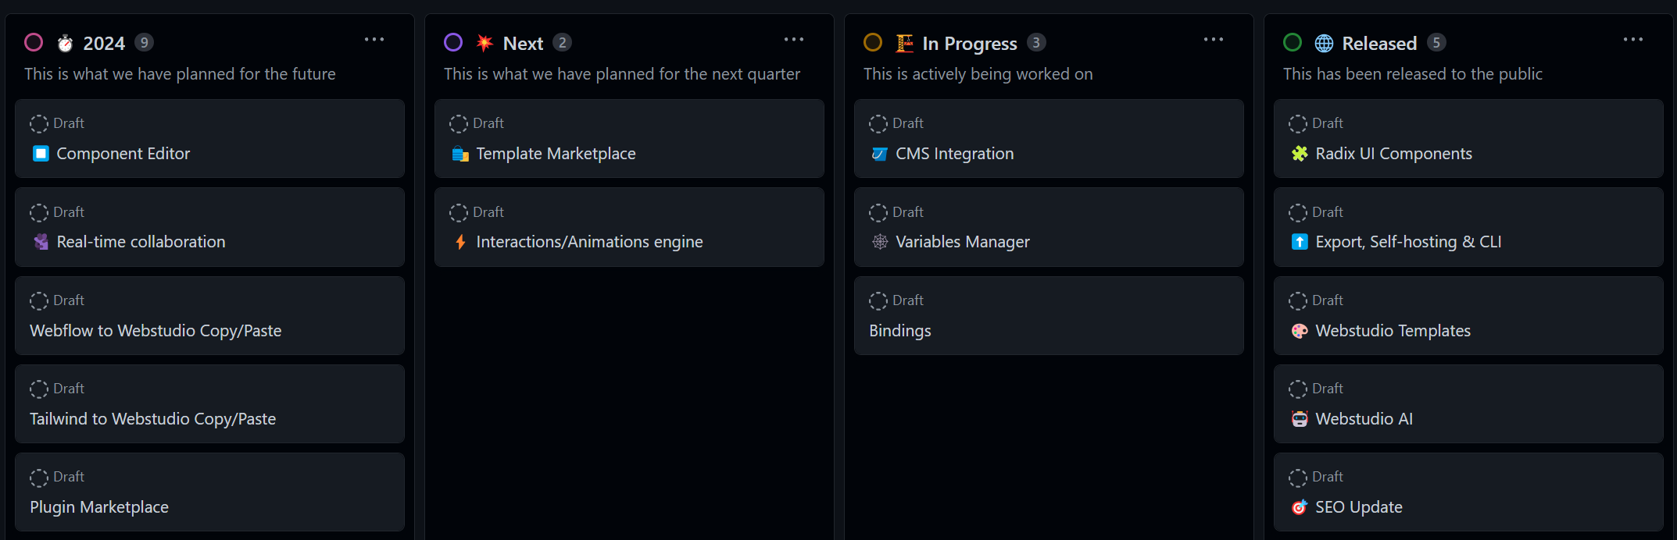This screenshot has height=540, width=1677.
Task: Click the shopping bags icon on Template Marketplace
Action: [x=460, y=154]
